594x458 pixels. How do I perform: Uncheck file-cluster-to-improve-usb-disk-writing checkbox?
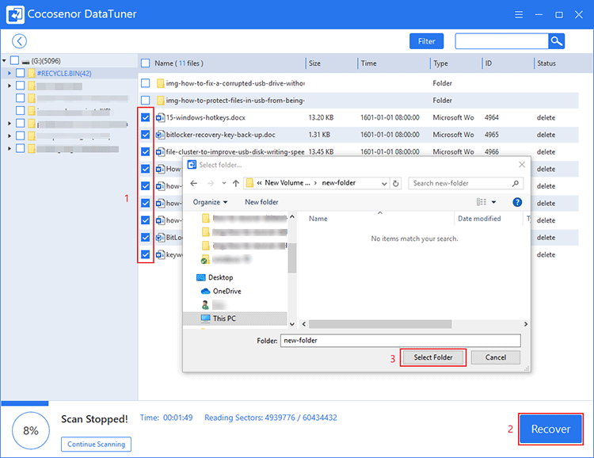pos(145,151)
